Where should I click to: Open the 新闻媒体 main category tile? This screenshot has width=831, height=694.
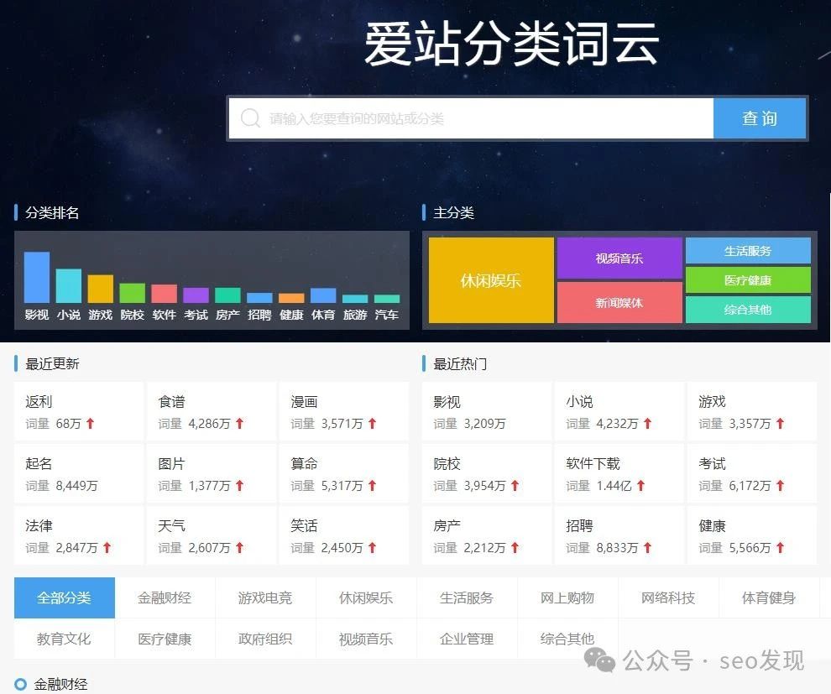(x=619, y=302)
